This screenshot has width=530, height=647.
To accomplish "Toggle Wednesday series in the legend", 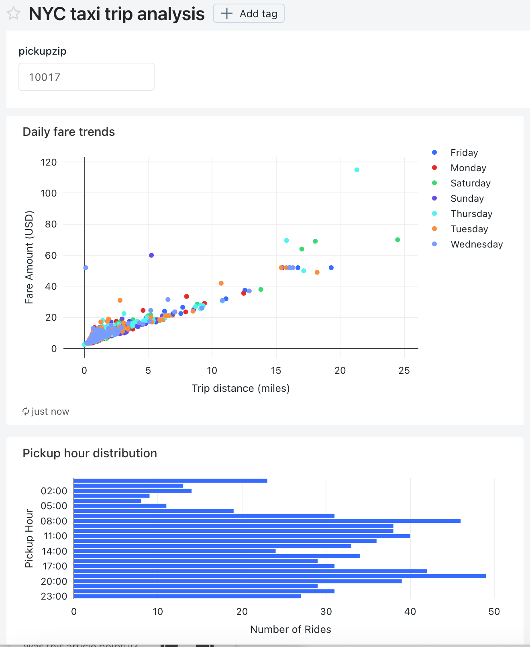I will (476, 244).
